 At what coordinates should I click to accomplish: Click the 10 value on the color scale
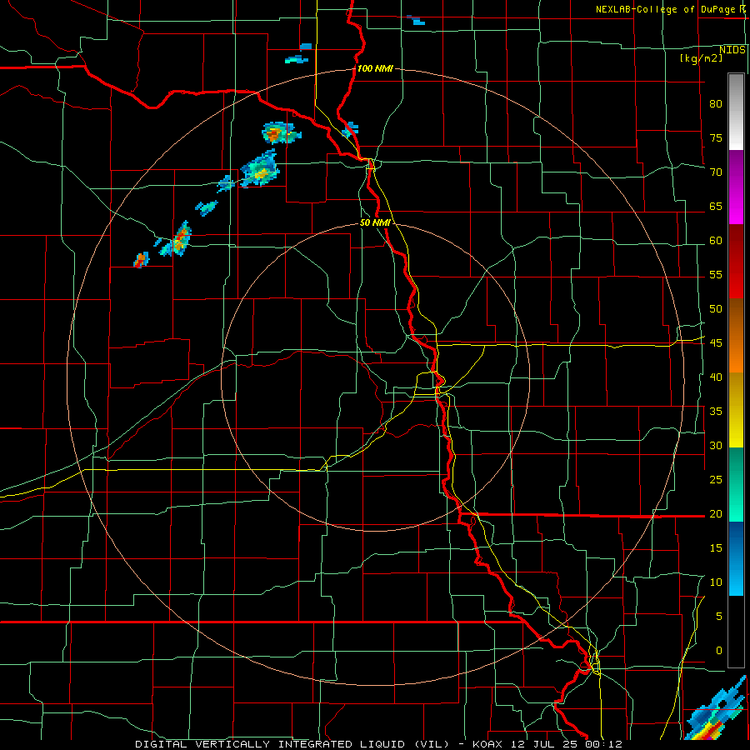click(716, 582)
